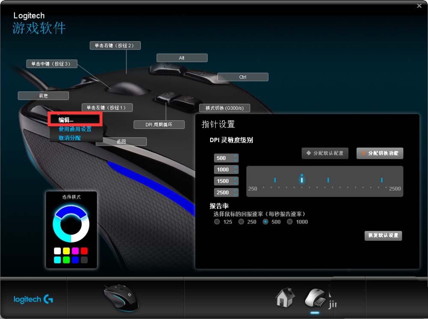This screenshot has height=319, width=428.
Task: Click the Ctrl button assignment label
Action: (x=243, y=77)
